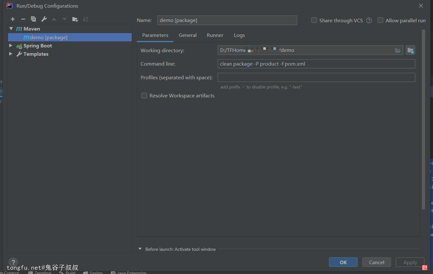Image resolution: width=433 pixels, height=274 pixels.
Task: Click into the Command line field
Action: (x=316, y=64)
